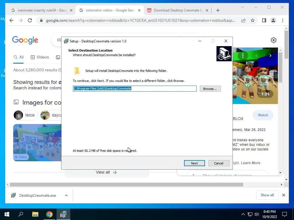Close the colomelon roblox tab
Viewport: 294px width, 220px height.
[x=139, y=10]
